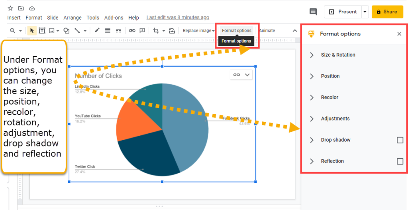This screenshot has height=210, width=408.
Task: Star the presentation
Action: point(10,8)
